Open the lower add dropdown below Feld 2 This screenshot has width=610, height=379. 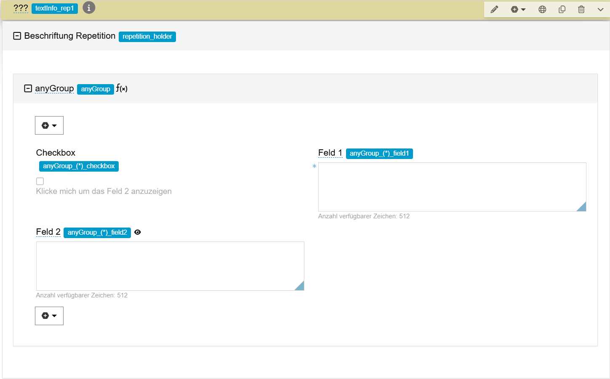pyautogui.click(x=49, y=316)
